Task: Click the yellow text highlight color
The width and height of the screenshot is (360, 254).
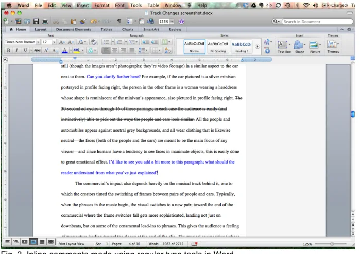Action: [76, 51]
